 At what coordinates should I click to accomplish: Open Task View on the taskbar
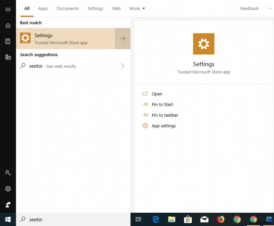tap(138, 219)
